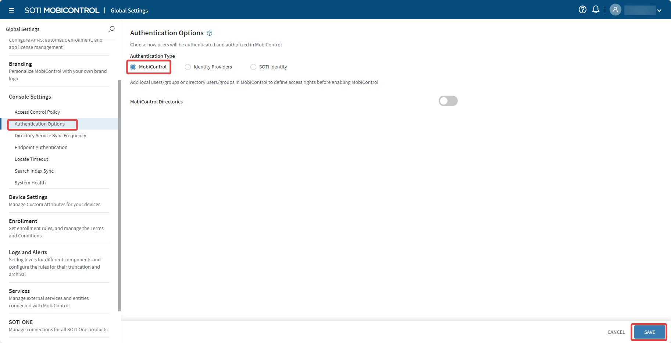Open the hamburger navigation menu
Screen dimensions: 671x343
[x=11, y=10]
